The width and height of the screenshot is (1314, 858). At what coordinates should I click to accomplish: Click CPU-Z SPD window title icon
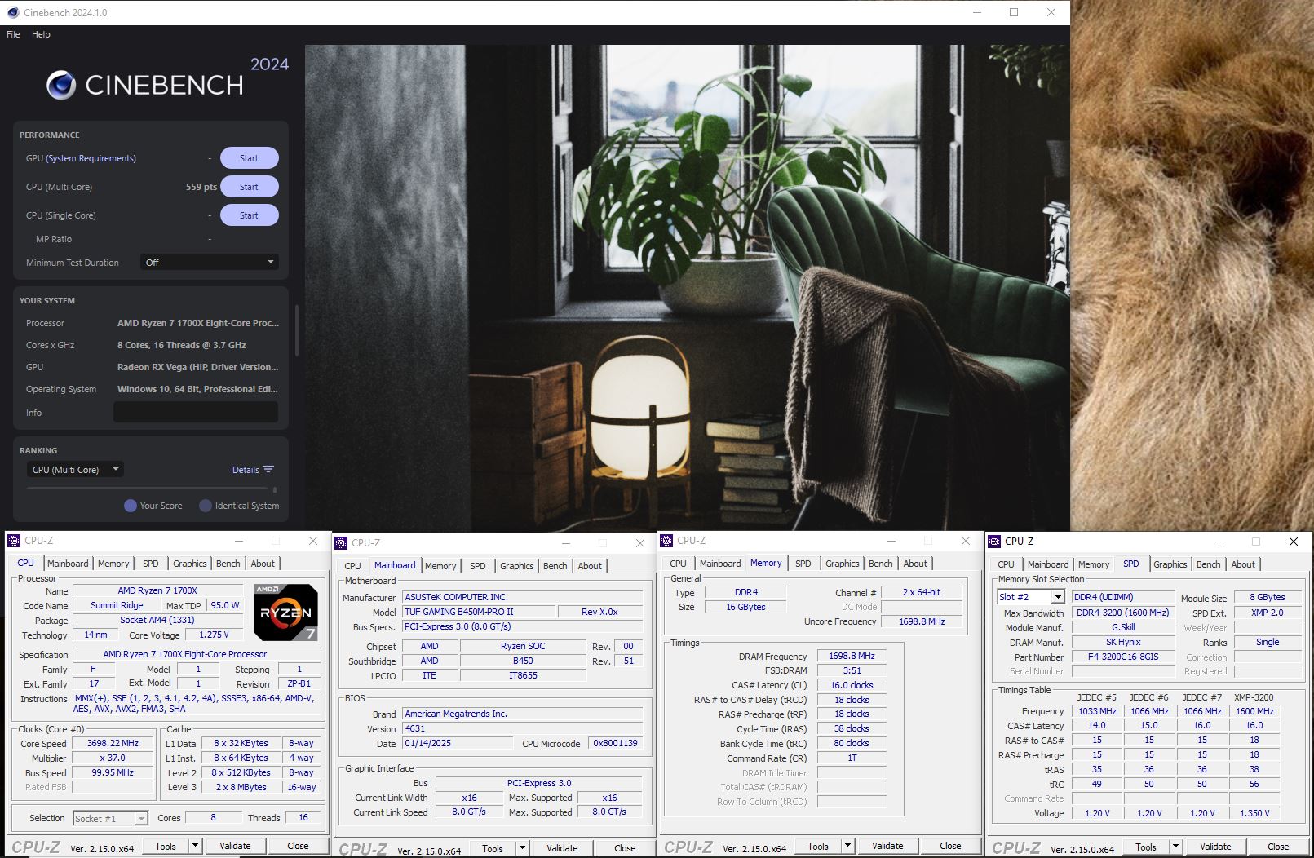click(994, 542)
